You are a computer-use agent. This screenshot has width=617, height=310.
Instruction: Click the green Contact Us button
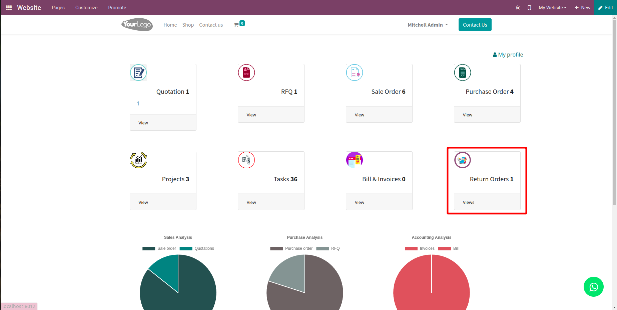coord(475,25)
